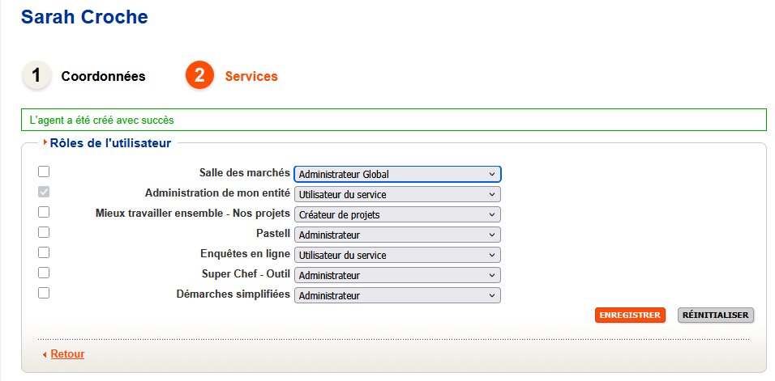Screen dimensions: 775x381
Task: Open the Enquêtes en ligne role dropdown
Action: click(x=397, y=255)
